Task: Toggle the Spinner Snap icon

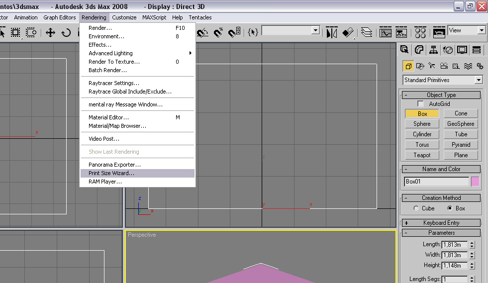Action: coord(234,32)
